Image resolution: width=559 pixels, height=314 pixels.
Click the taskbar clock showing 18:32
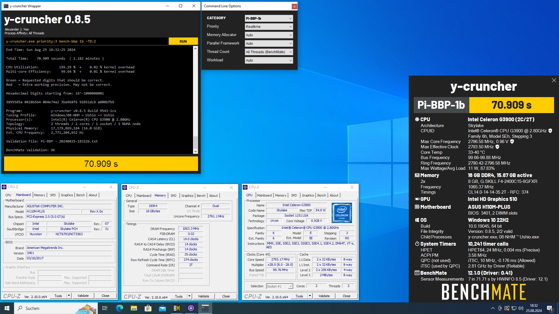click(x=534, y=308)
